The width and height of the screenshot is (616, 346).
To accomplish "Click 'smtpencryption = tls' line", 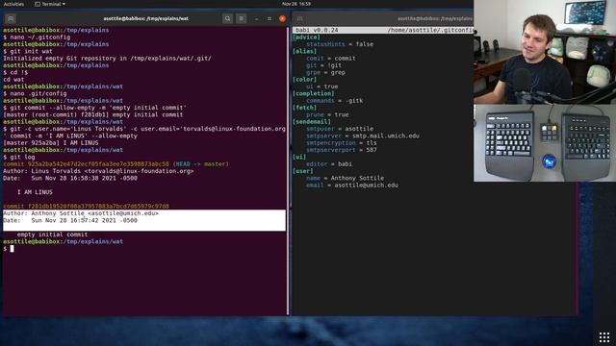I will (342, 143).
